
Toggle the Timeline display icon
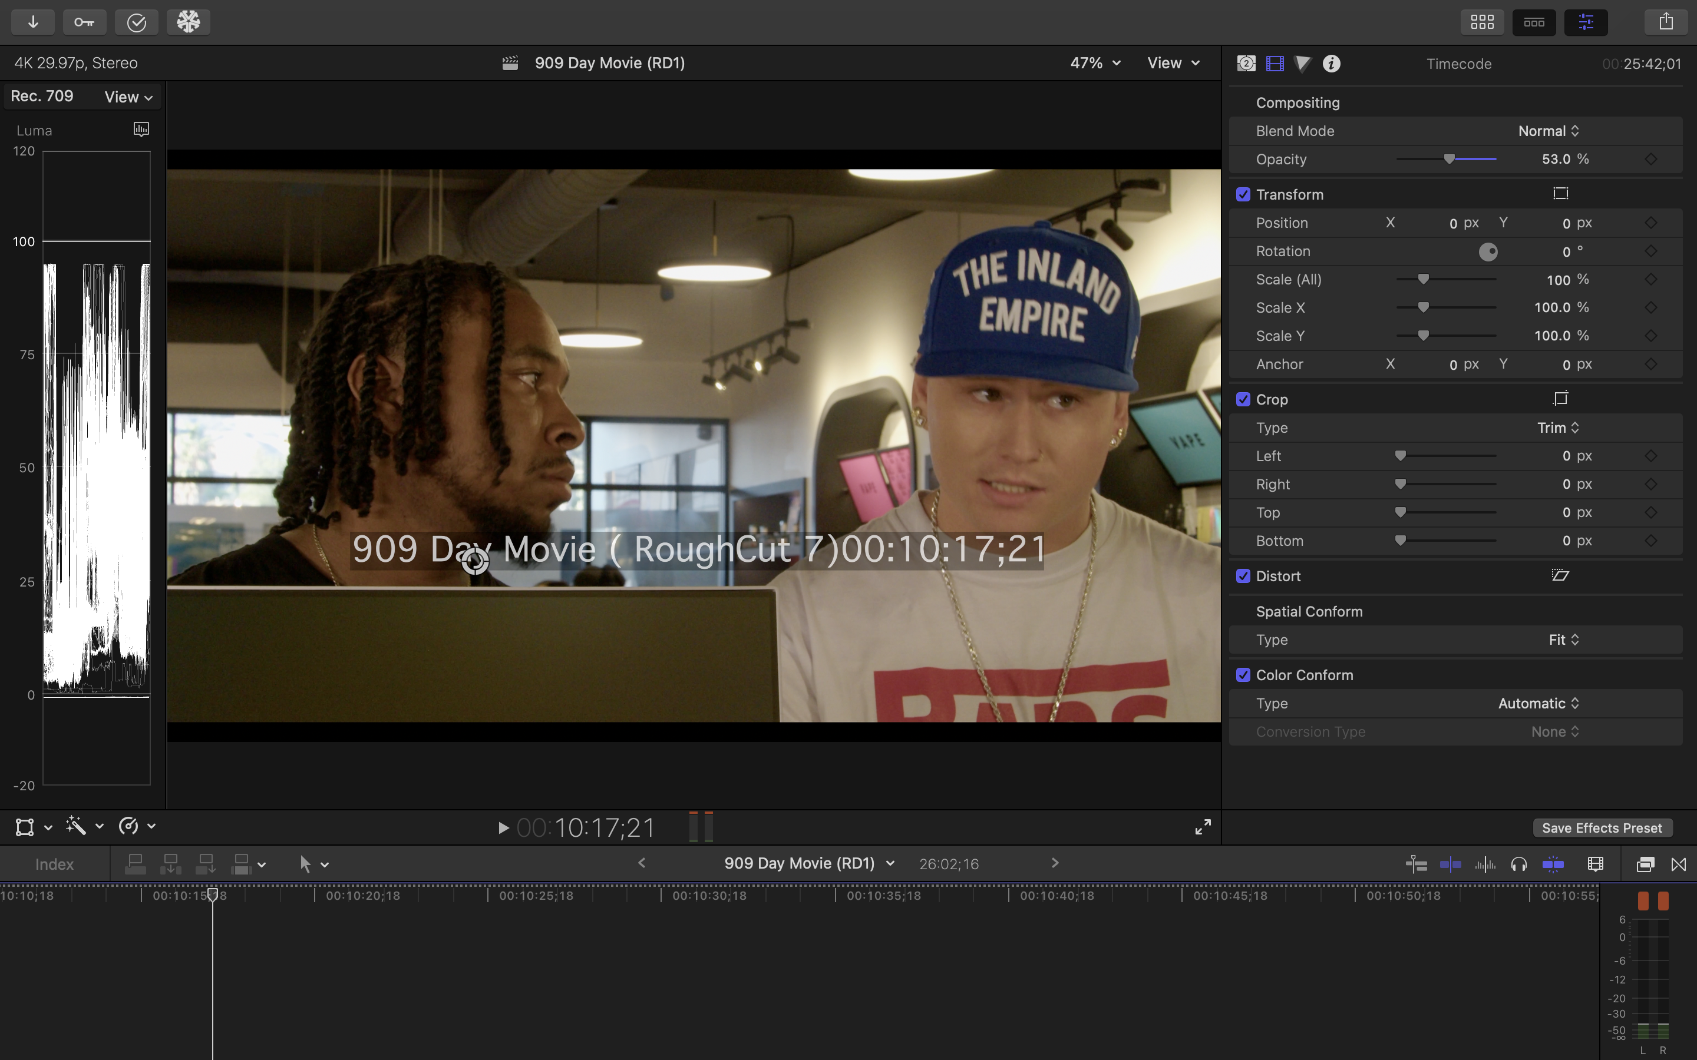pyautogui.click(x=1534, y=22)
